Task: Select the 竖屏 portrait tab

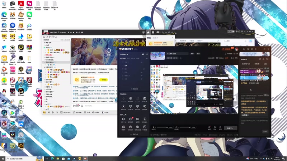Action: point(147,54)
